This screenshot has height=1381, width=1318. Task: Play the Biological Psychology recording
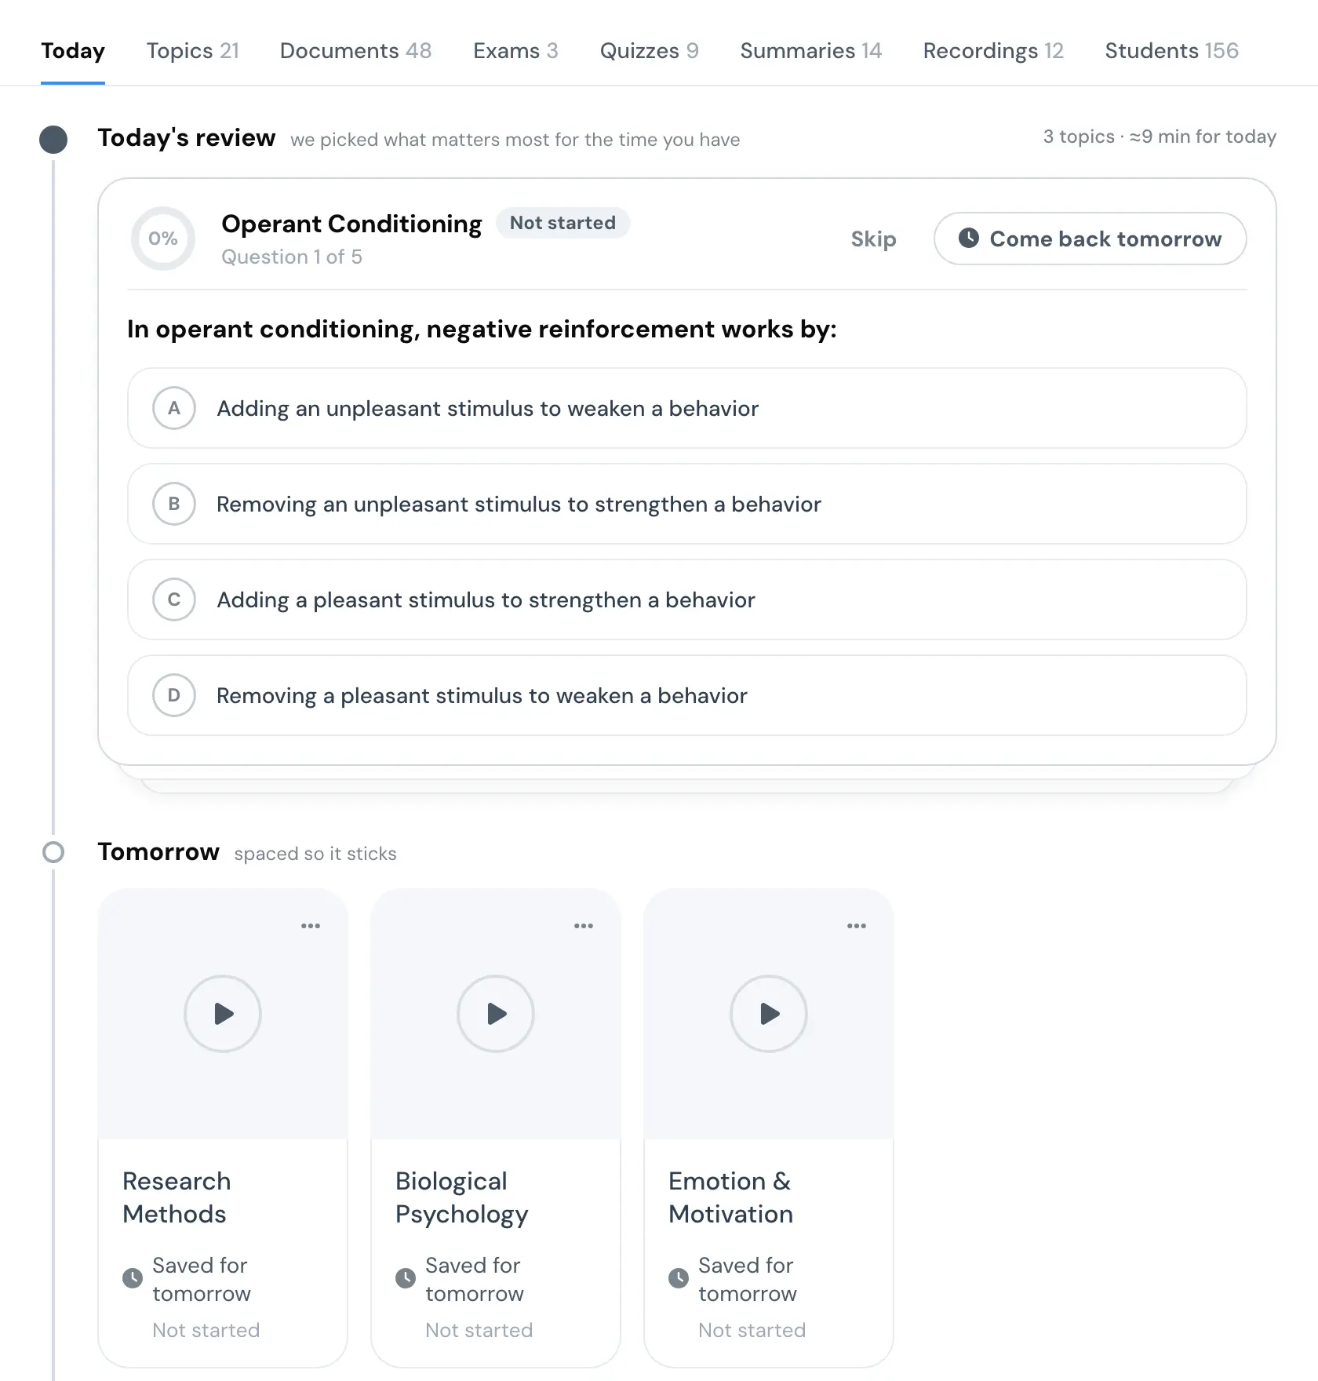click(496, 1014)
